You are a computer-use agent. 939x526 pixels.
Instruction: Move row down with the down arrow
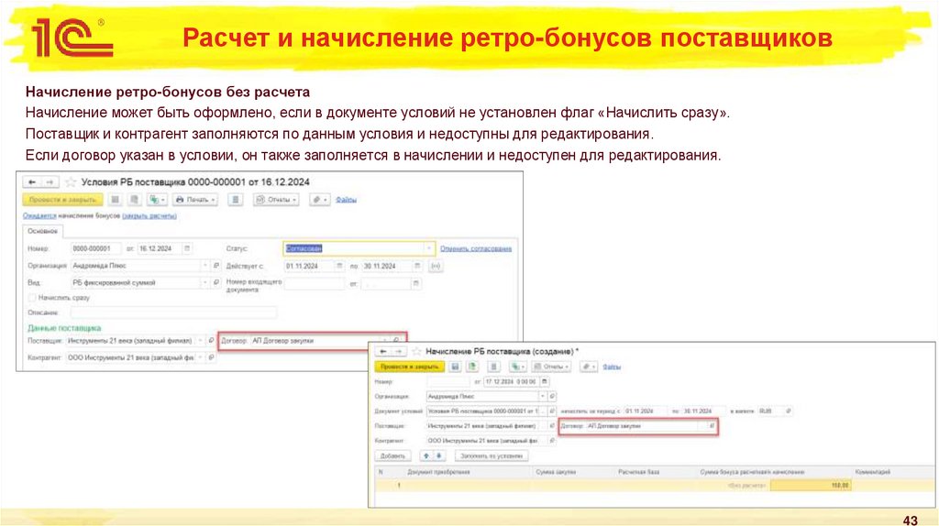point(439,456)
